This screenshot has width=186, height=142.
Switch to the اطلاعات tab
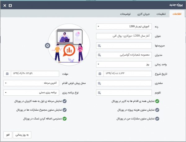[177, 14]
